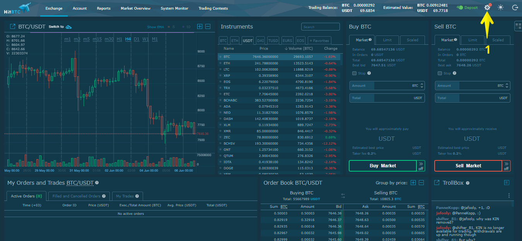Click the Buy Market button

[382, 166]
